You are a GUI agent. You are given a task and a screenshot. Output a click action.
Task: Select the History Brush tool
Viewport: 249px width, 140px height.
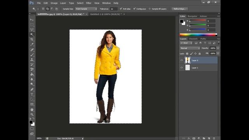pyautogui.click(x=32, y=65)
